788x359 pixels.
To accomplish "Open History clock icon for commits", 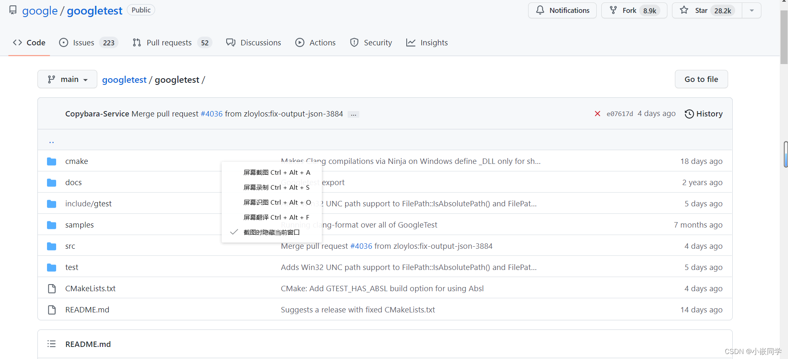I will [689, 114].
